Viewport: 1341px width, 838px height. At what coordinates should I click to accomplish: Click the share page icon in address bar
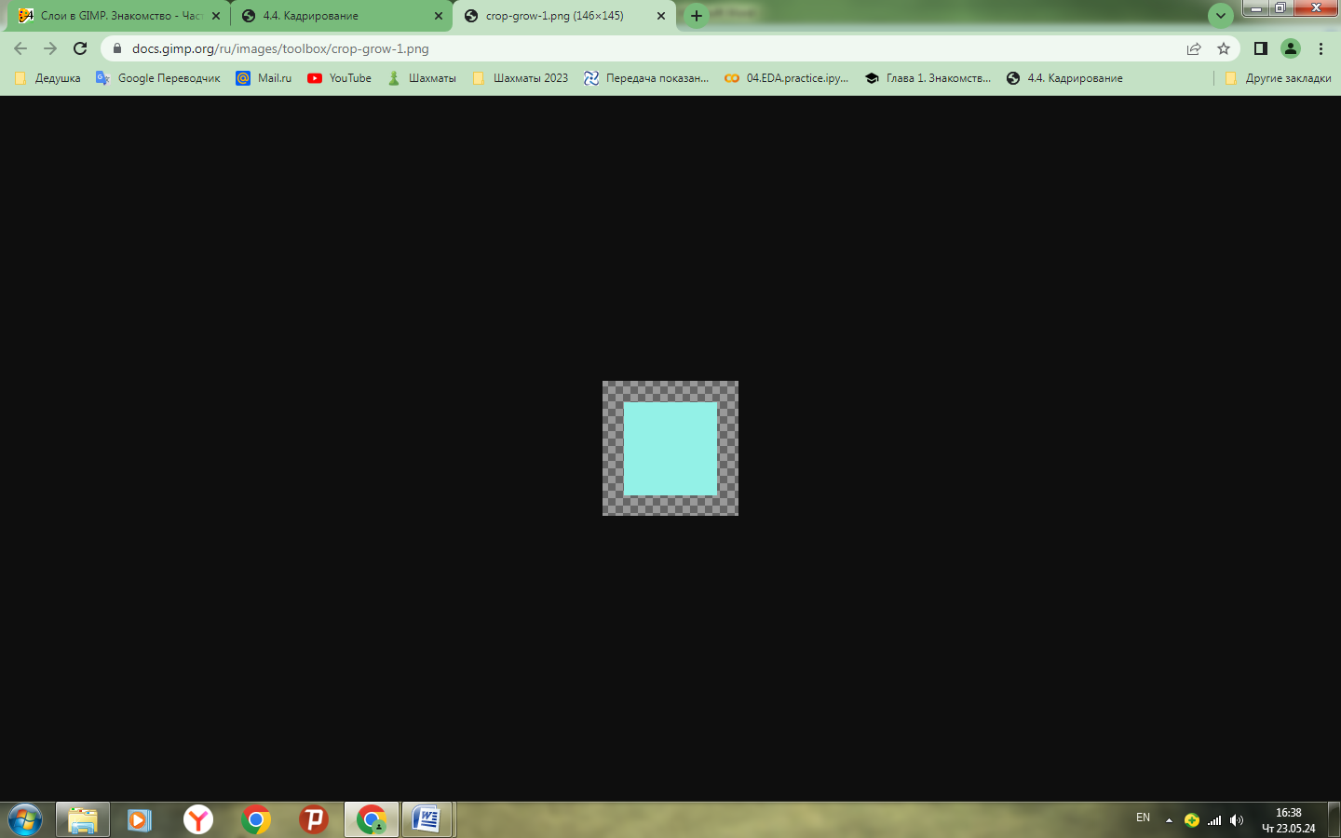1194,48
